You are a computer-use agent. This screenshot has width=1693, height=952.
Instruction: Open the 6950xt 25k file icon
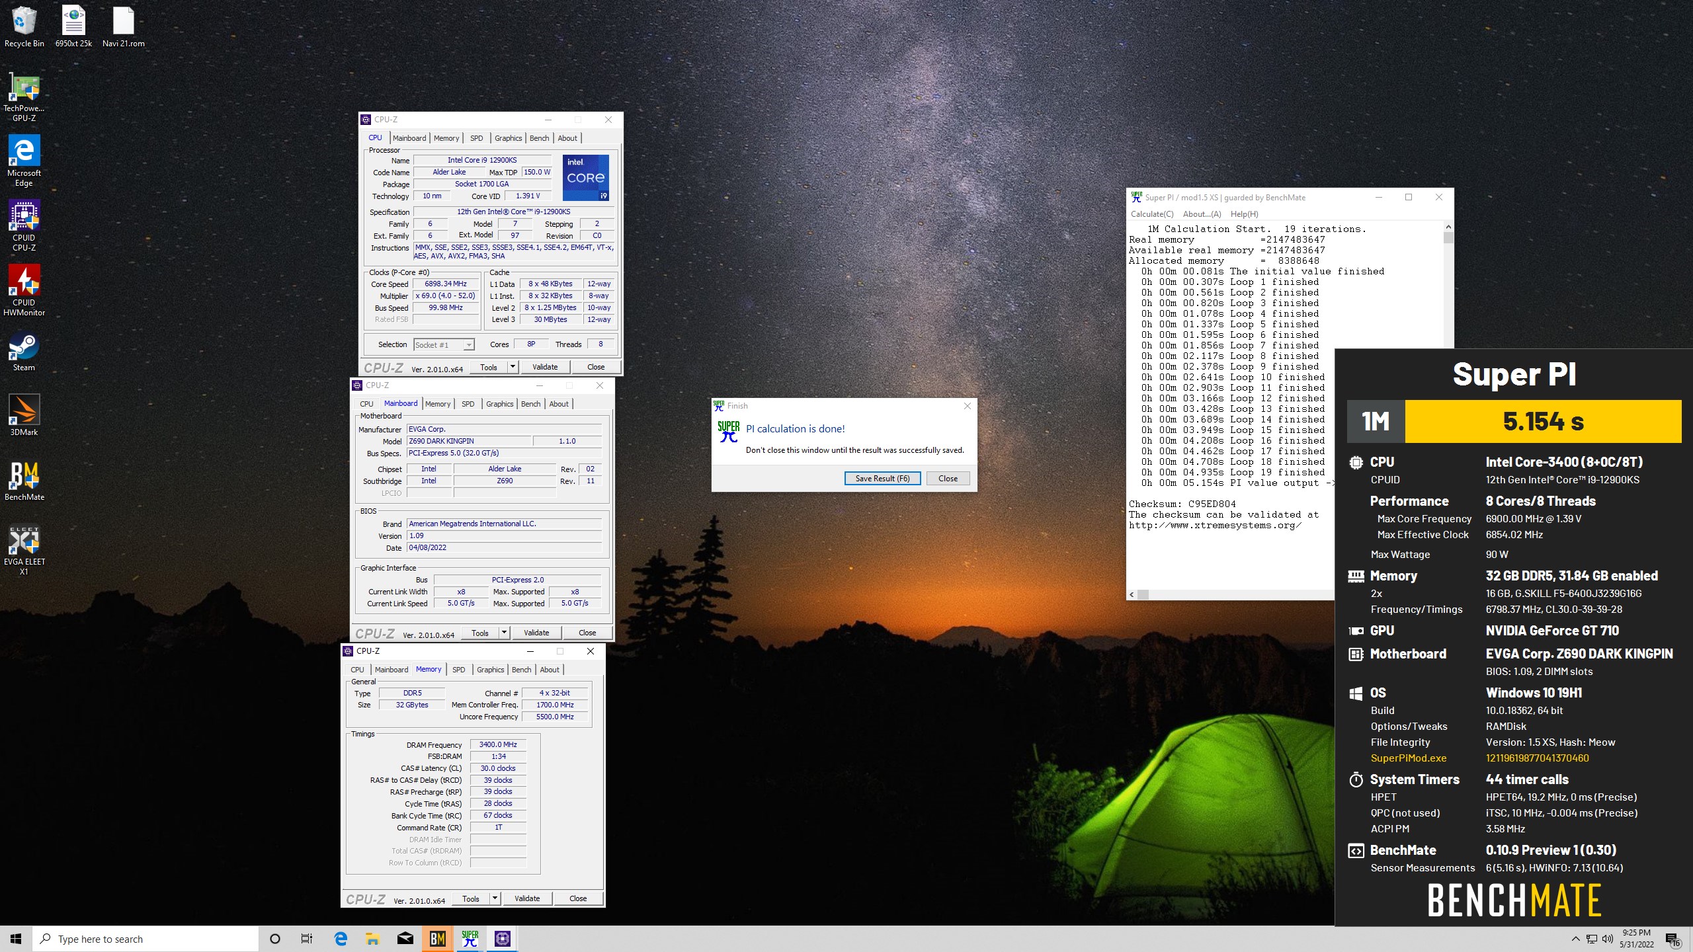pyautogui.click(x=73, y=27)
